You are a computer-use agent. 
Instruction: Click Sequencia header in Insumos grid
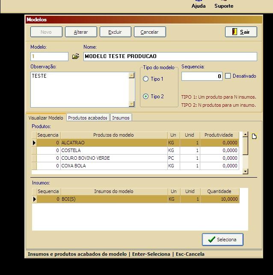(x=49, y=191)
